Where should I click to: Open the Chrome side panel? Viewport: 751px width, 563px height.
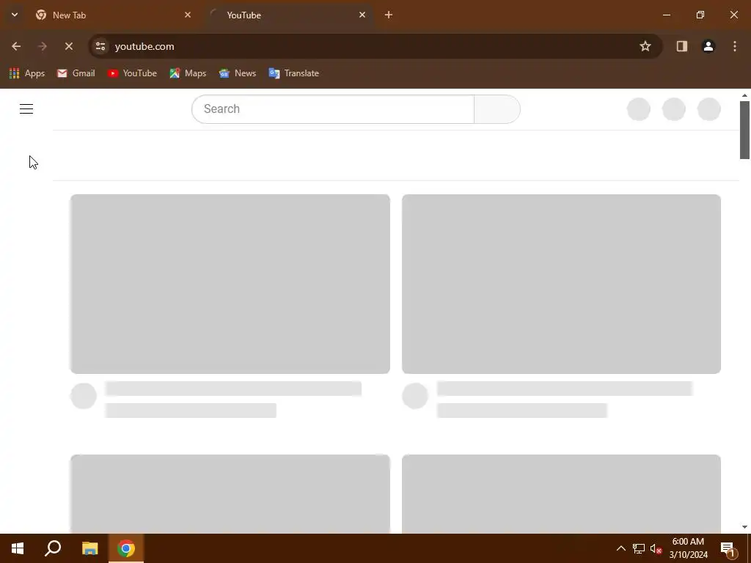pyautogui.click(x=681, y=46)
